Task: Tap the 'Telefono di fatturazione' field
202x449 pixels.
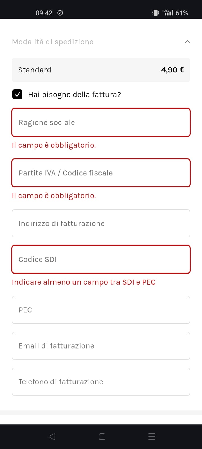Action: [x=101, y=382]
